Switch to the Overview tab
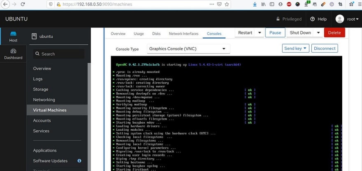Viewport: 362px width, 171px height. pyautogui.click(x=118, y=34)
